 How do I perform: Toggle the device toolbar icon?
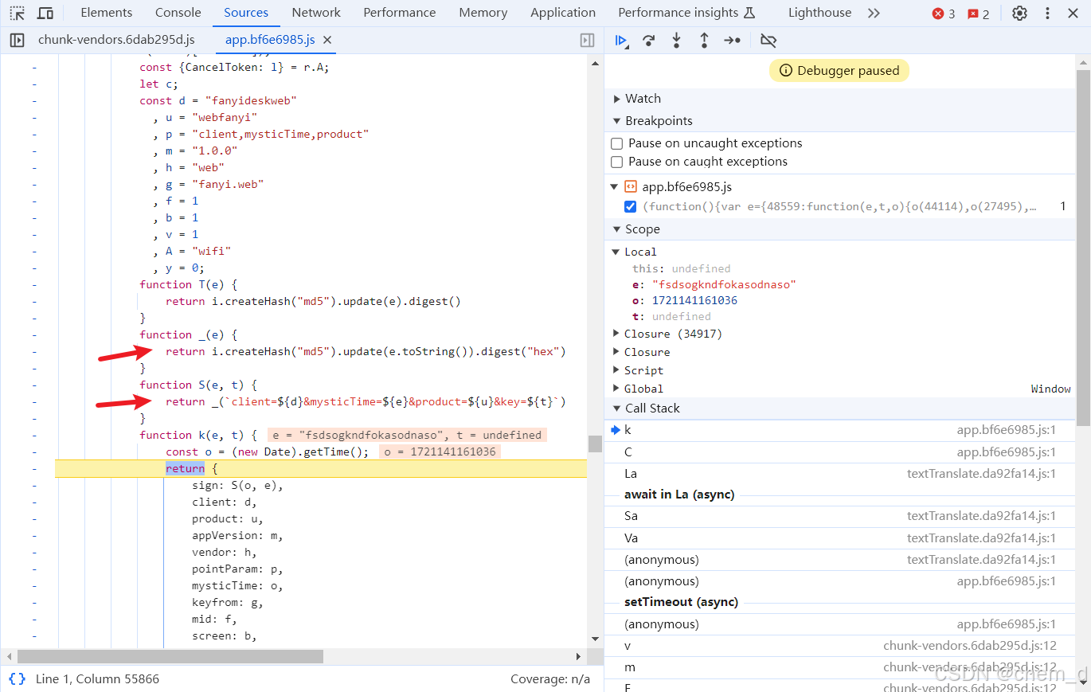45,13
